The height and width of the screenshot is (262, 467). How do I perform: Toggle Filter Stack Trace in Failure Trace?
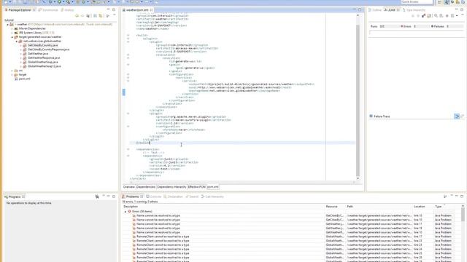(457, 116)
